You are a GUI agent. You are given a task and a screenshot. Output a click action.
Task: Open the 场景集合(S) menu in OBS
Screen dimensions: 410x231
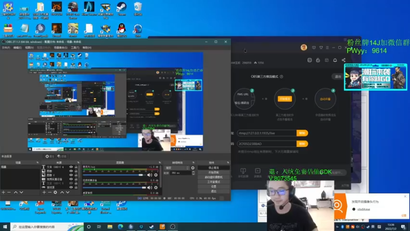[60, 48]
